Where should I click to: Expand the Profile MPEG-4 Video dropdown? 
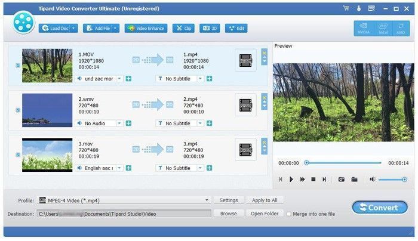coord(207,200)
